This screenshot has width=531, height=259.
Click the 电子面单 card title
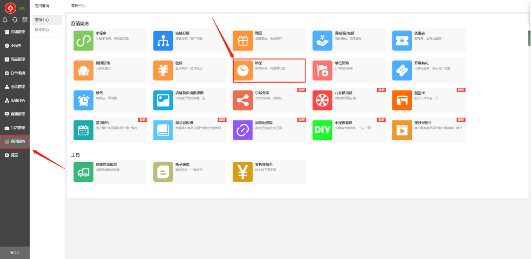(x=182, y=165)
